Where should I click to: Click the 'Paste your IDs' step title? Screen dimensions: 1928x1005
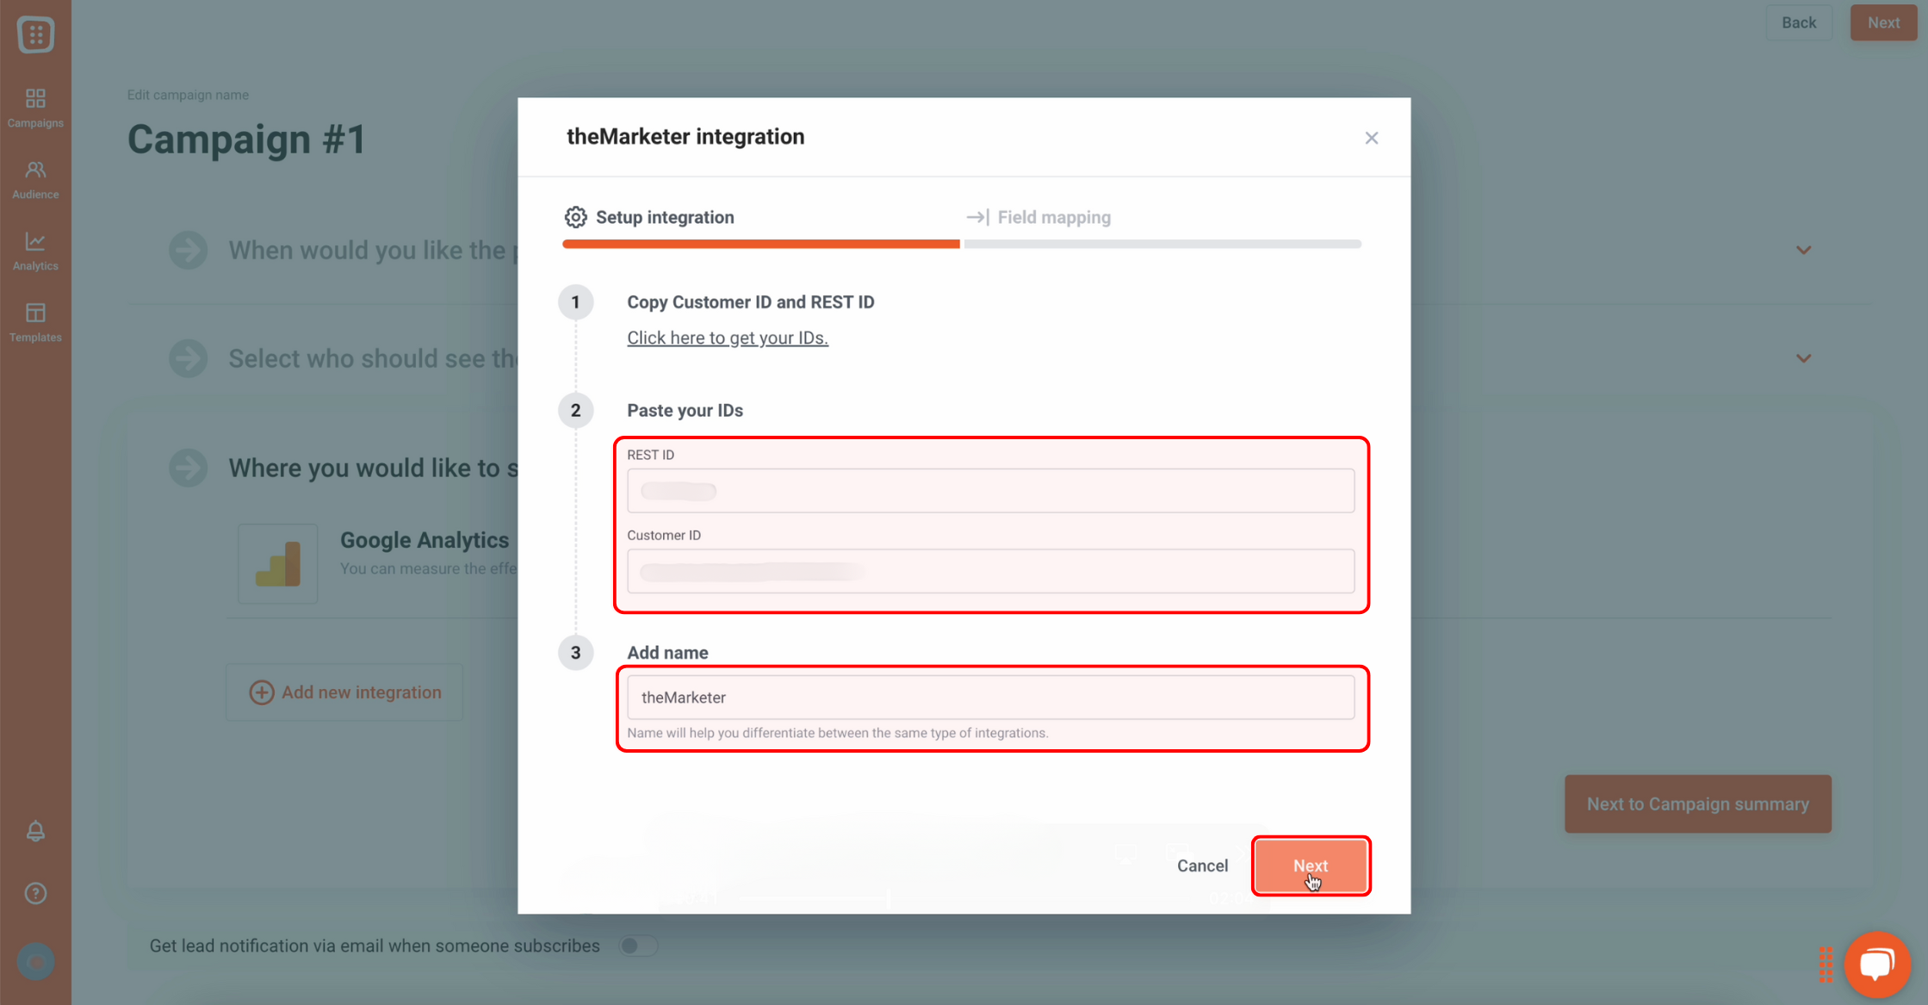[685, 410]
